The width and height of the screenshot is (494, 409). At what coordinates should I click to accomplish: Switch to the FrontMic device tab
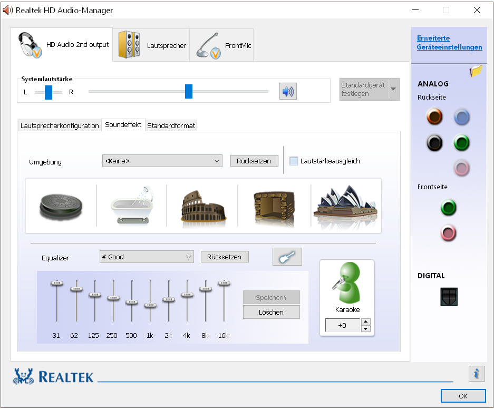(222, 45)
